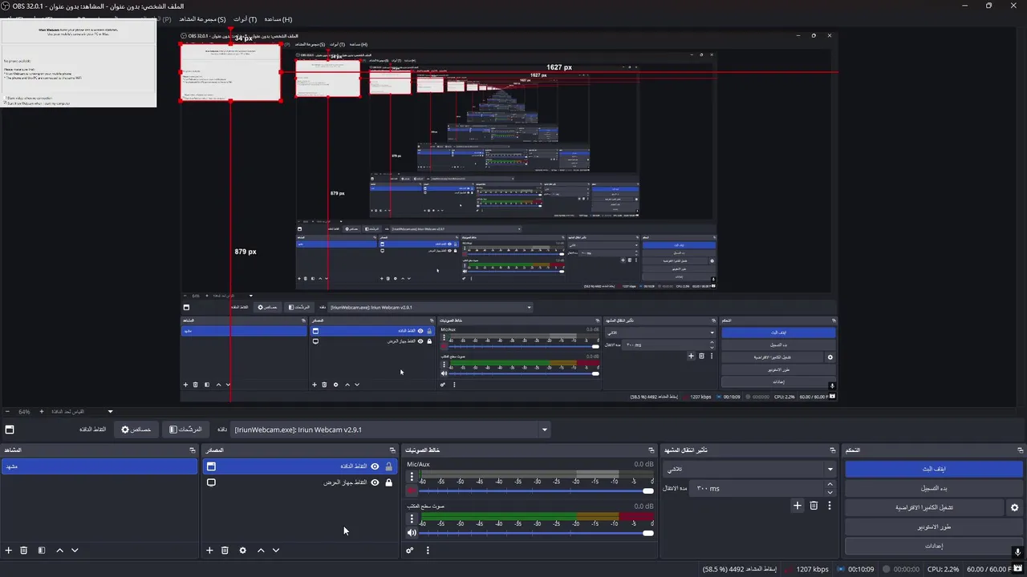
Task: Decrease transition duration with down arrow
Action: click(830, 492)
